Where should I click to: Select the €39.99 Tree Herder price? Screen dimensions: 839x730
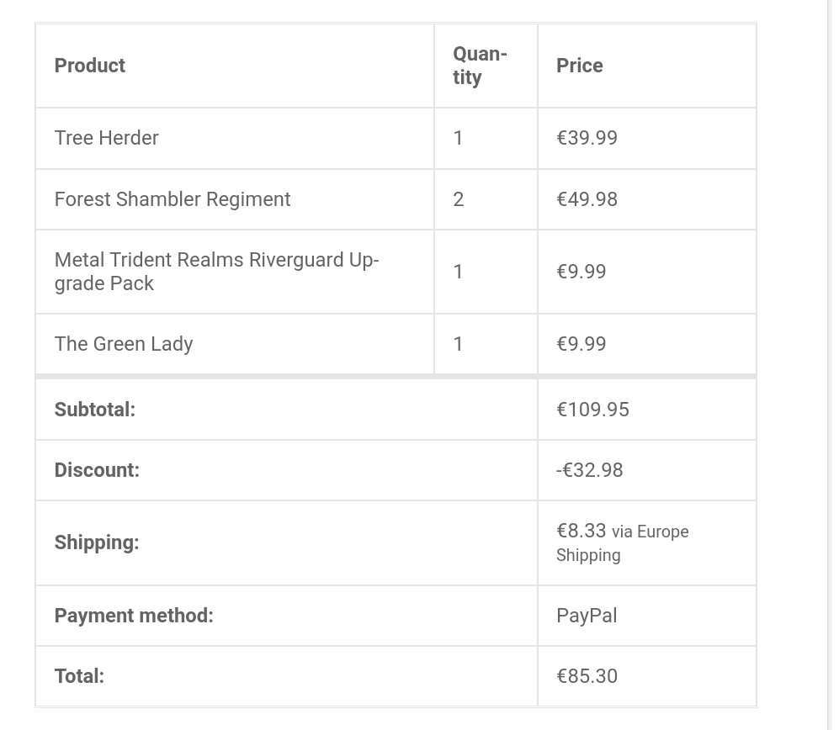coord(587,138)
